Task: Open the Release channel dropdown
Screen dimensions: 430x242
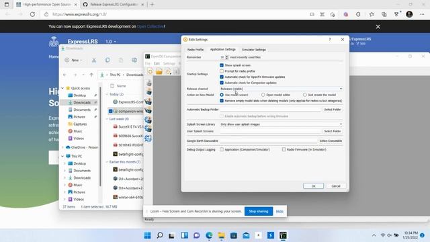Action: pos(281,89)
